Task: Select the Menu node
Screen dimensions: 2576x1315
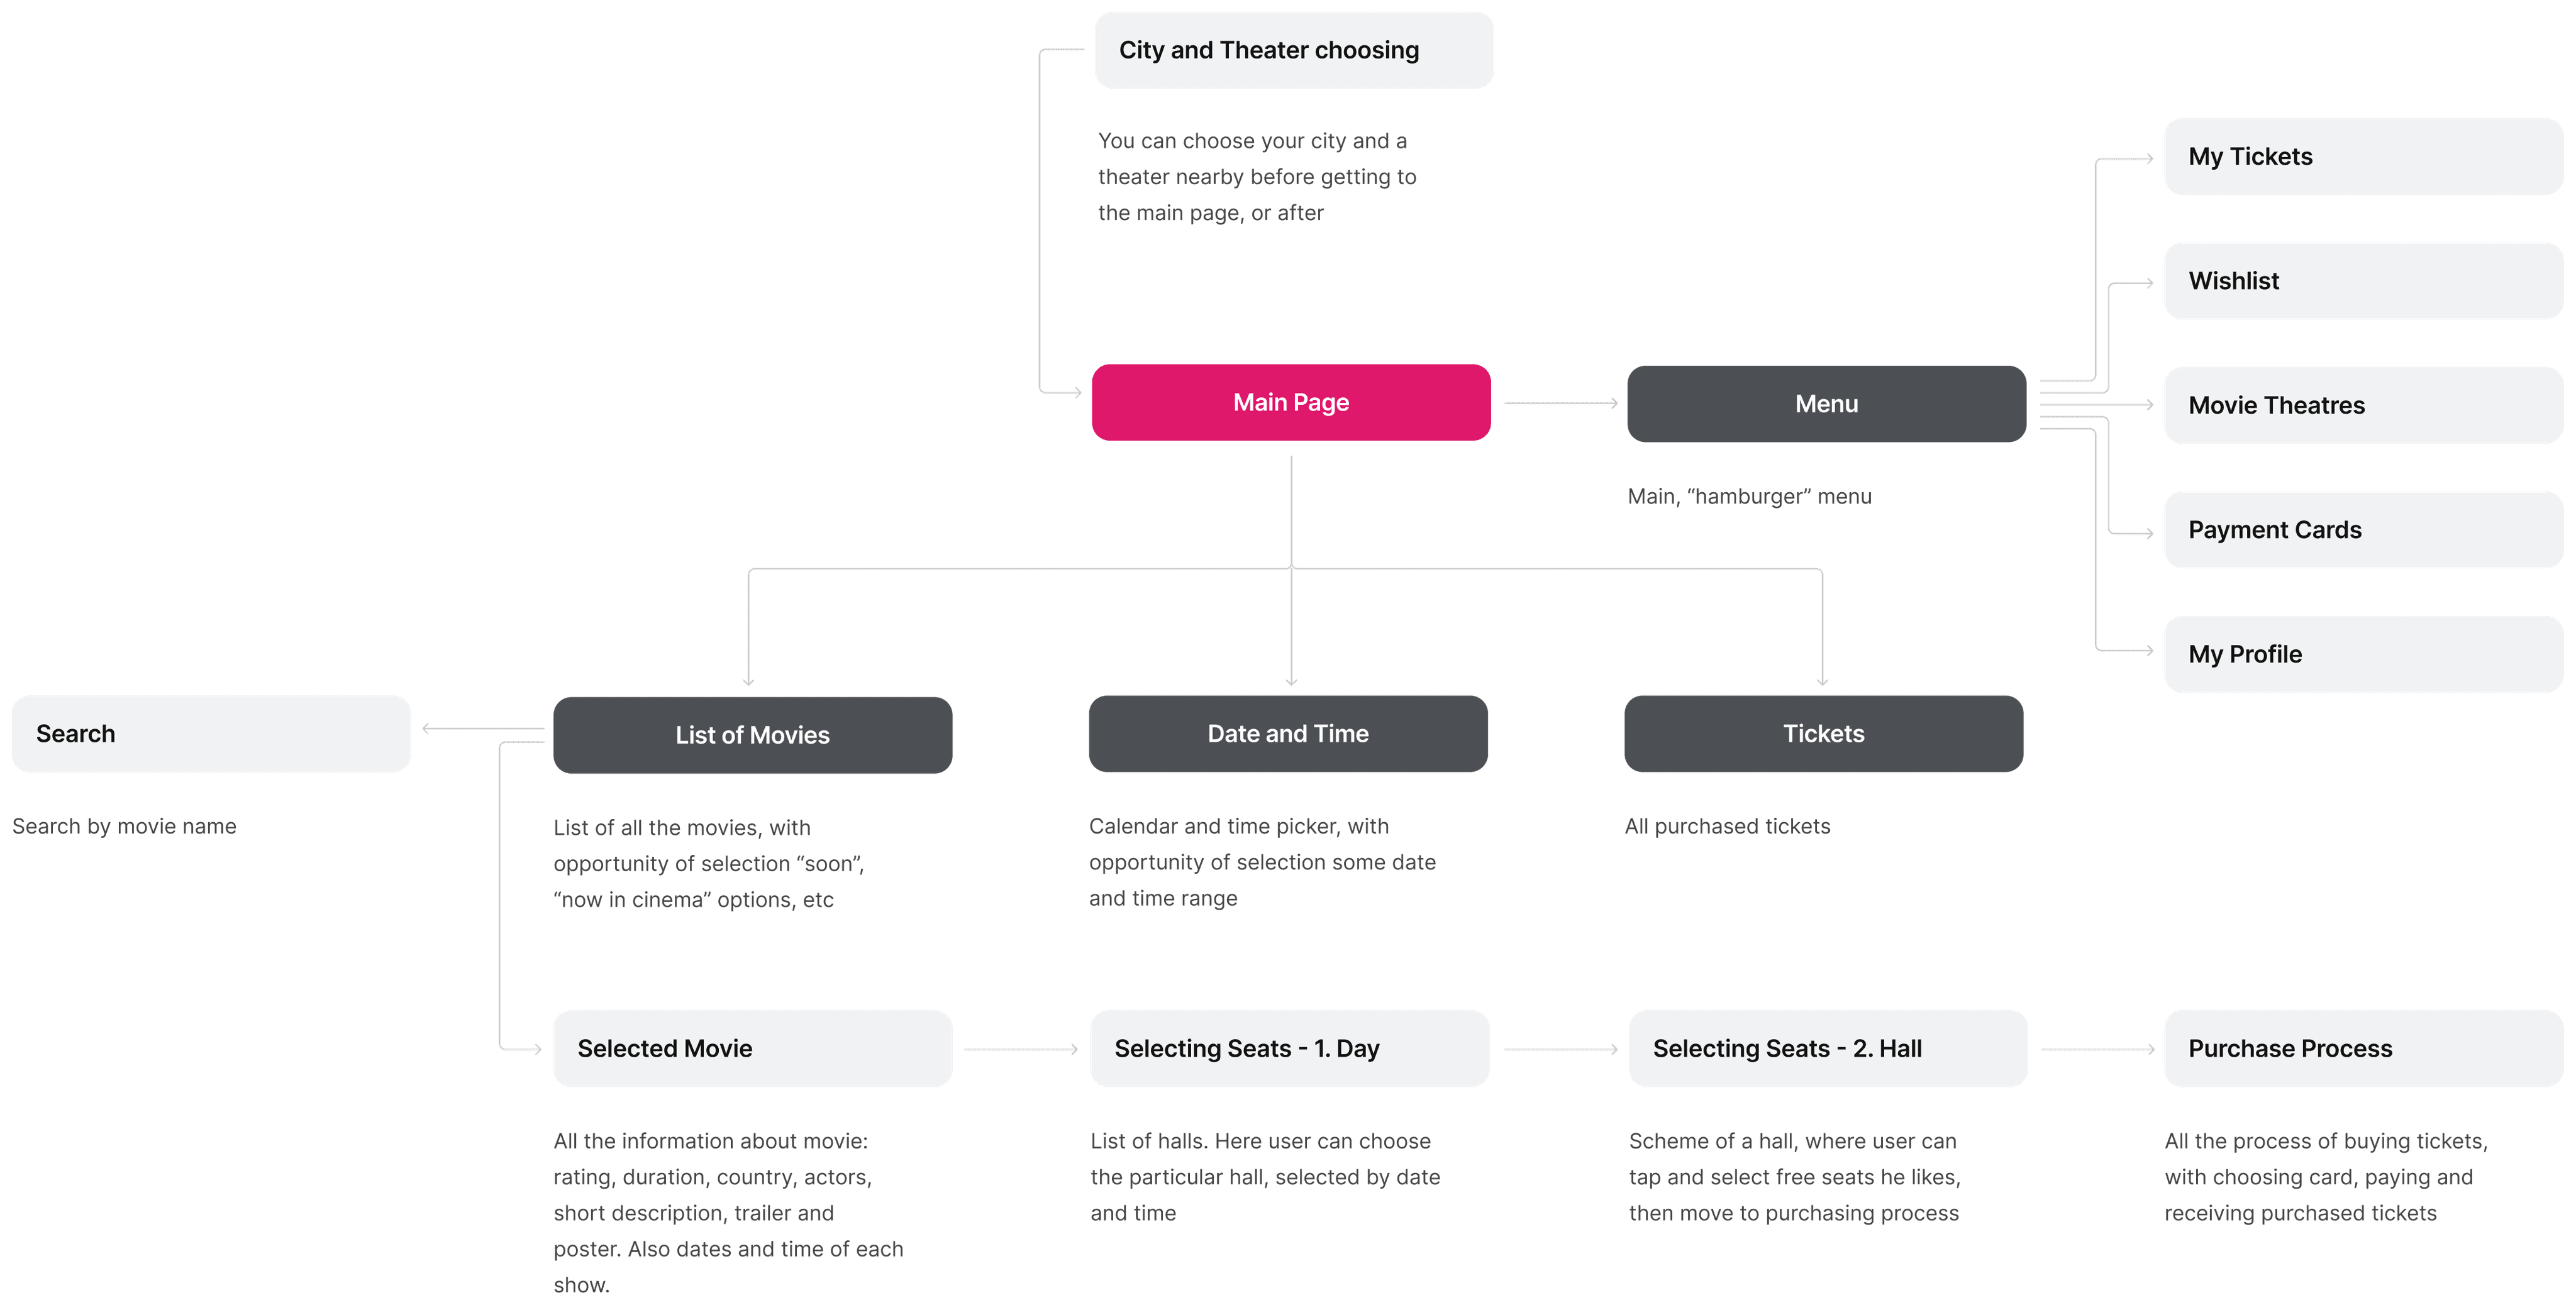Action: point(1824,402)
